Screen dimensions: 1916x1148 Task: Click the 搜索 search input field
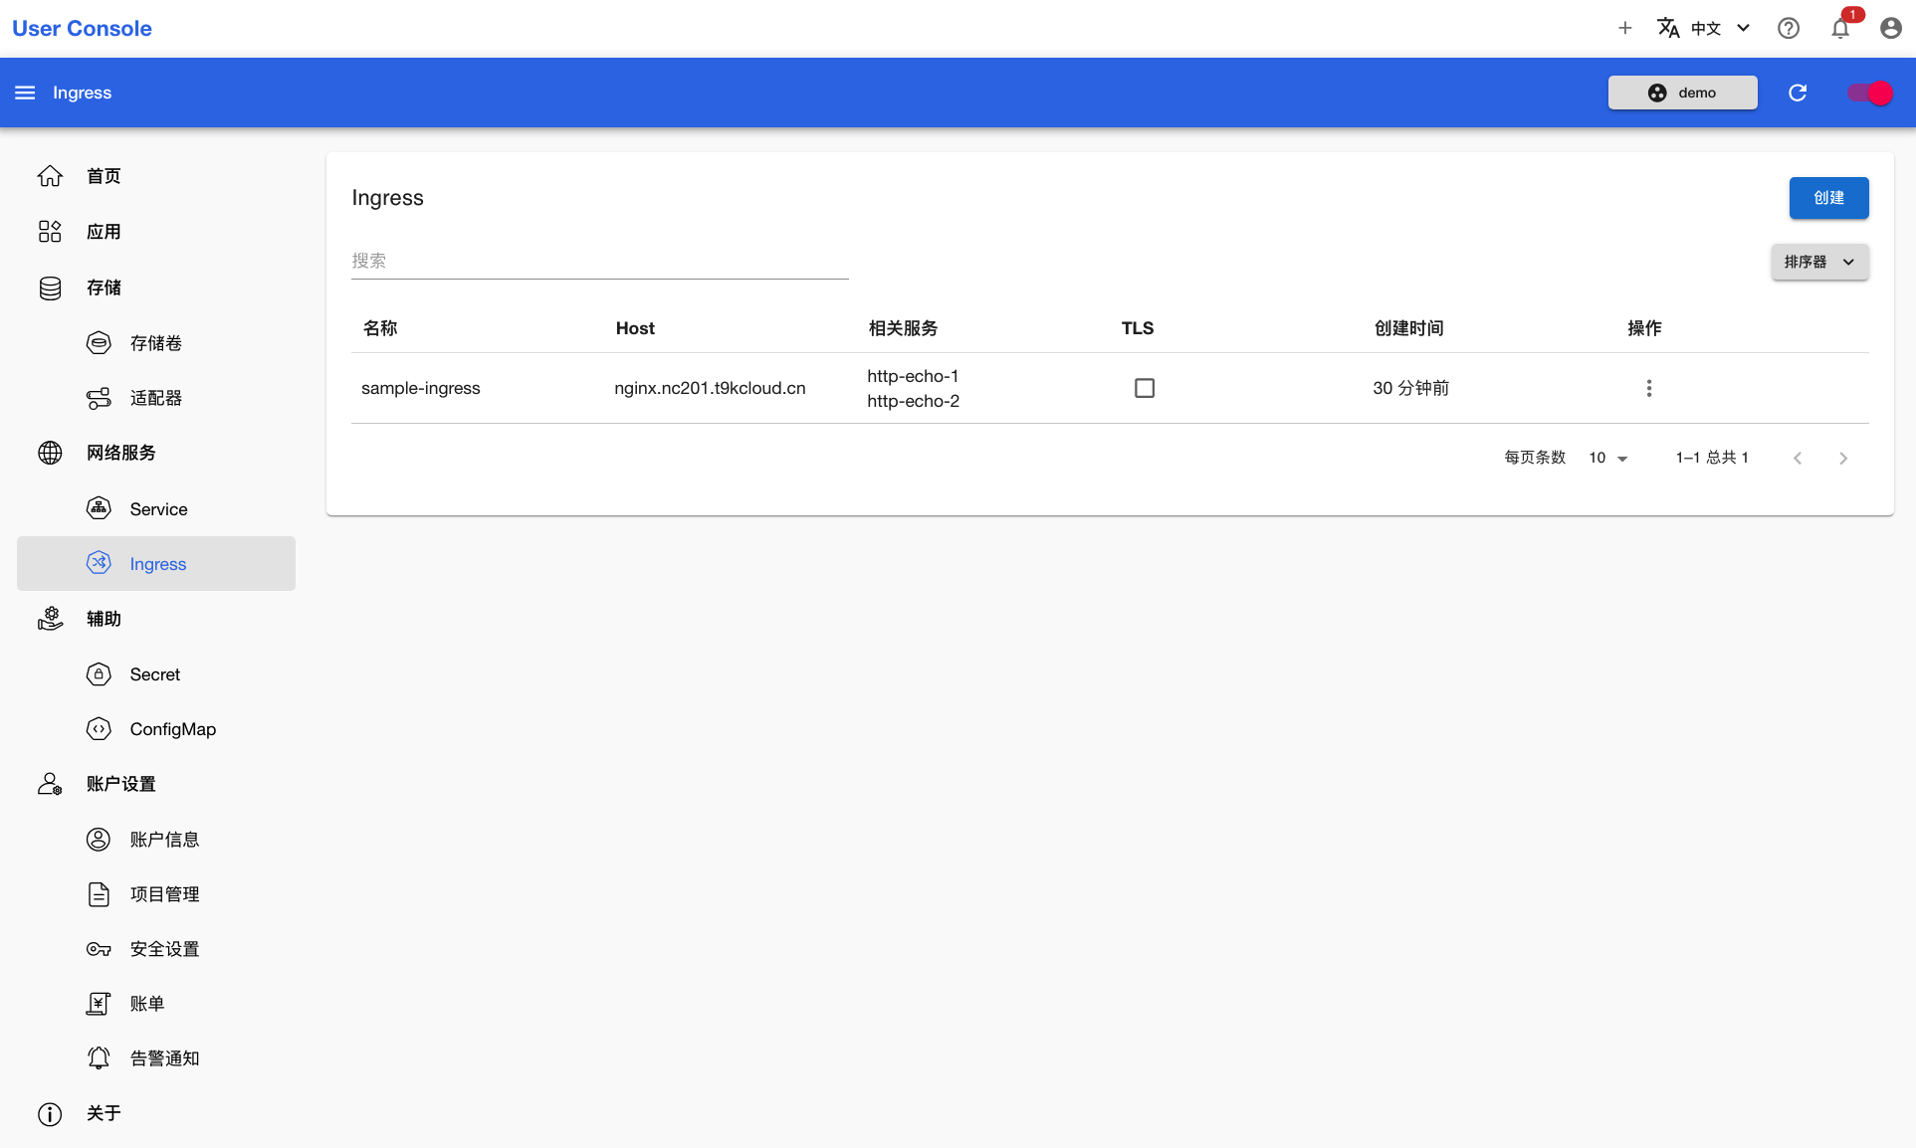pyautogui.click(x=599, y=261)
